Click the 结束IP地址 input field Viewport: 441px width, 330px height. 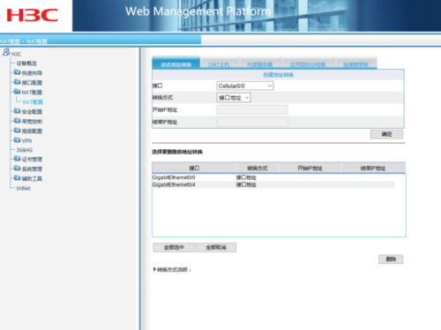[252, 122]
